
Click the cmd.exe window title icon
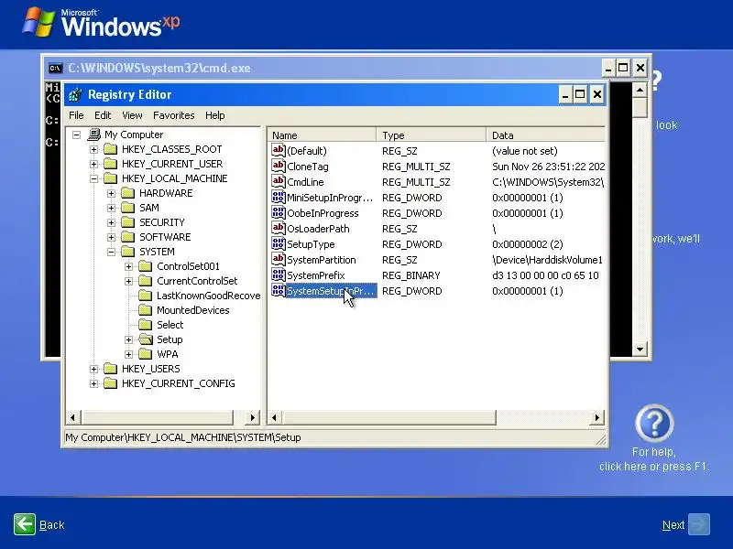point(55,68)
